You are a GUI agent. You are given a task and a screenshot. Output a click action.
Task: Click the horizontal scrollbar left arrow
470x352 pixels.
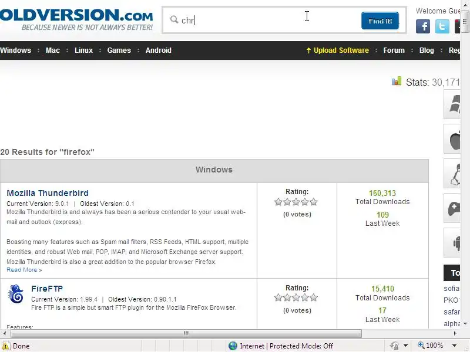click(5, 333)
